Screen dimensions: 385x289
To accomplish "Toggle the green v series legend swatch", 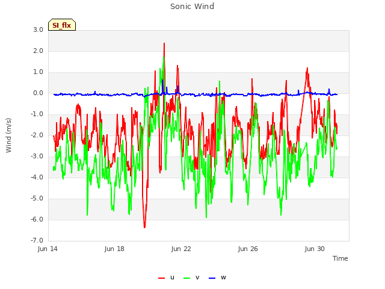I will point(187,278).
